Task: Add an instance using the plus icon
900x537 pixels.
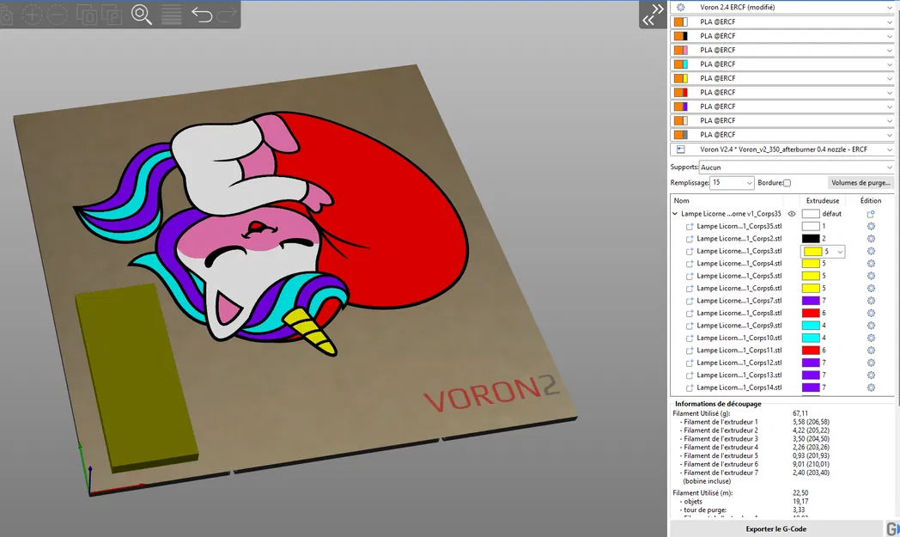Action: click(x=31, y=15)
